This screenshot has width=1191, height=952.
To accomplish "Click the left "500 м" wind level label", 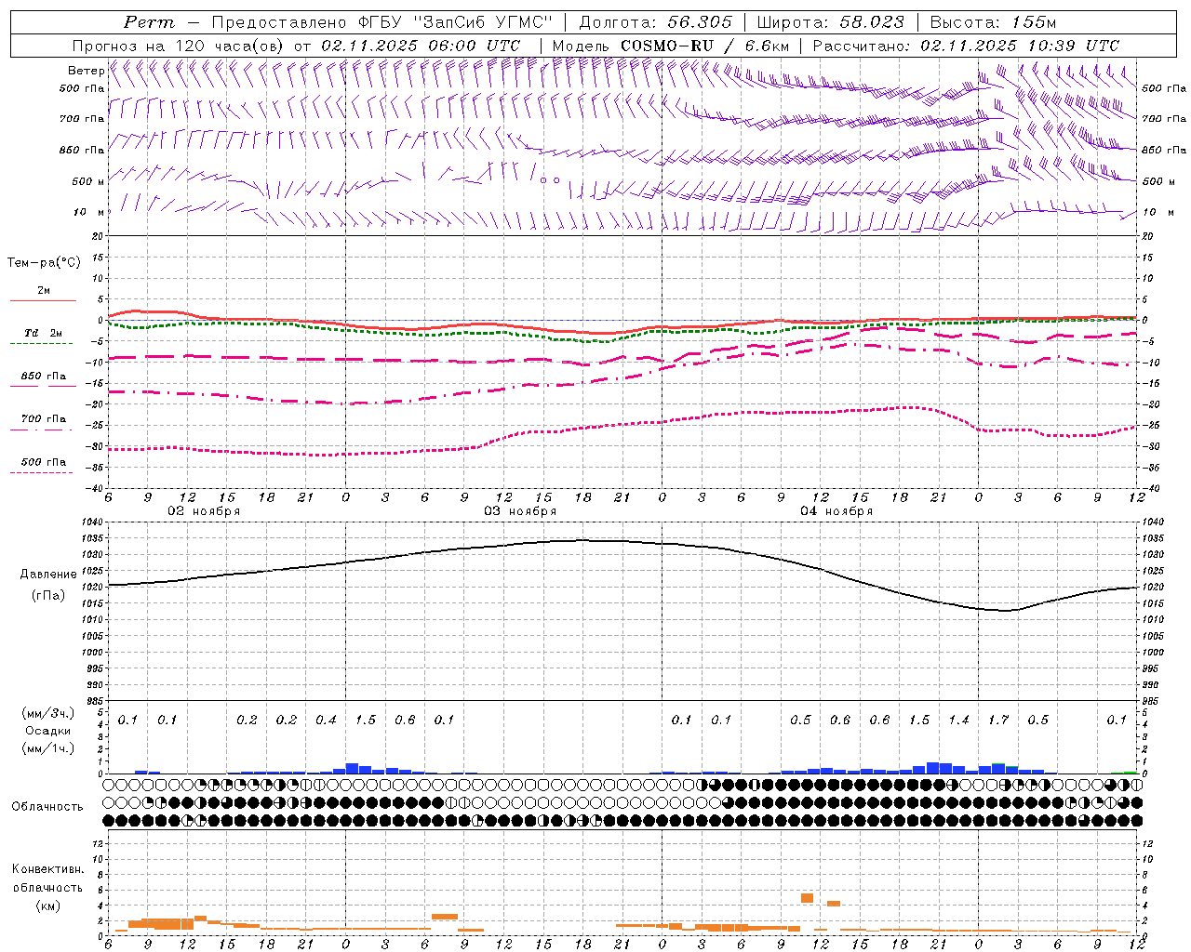I will 88,181.
